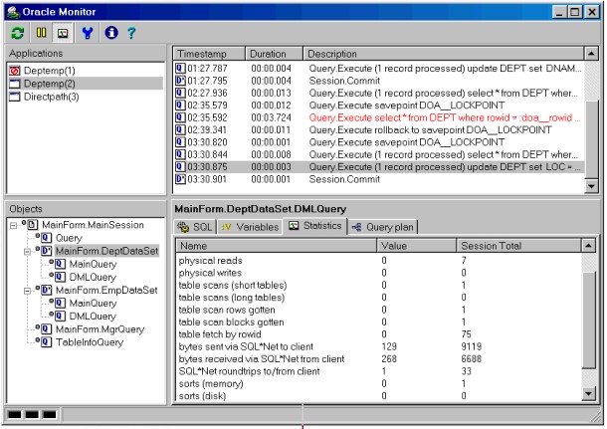Open Help with the question mark icon
This screenshot has width=607, height=429.
[131, 33]
